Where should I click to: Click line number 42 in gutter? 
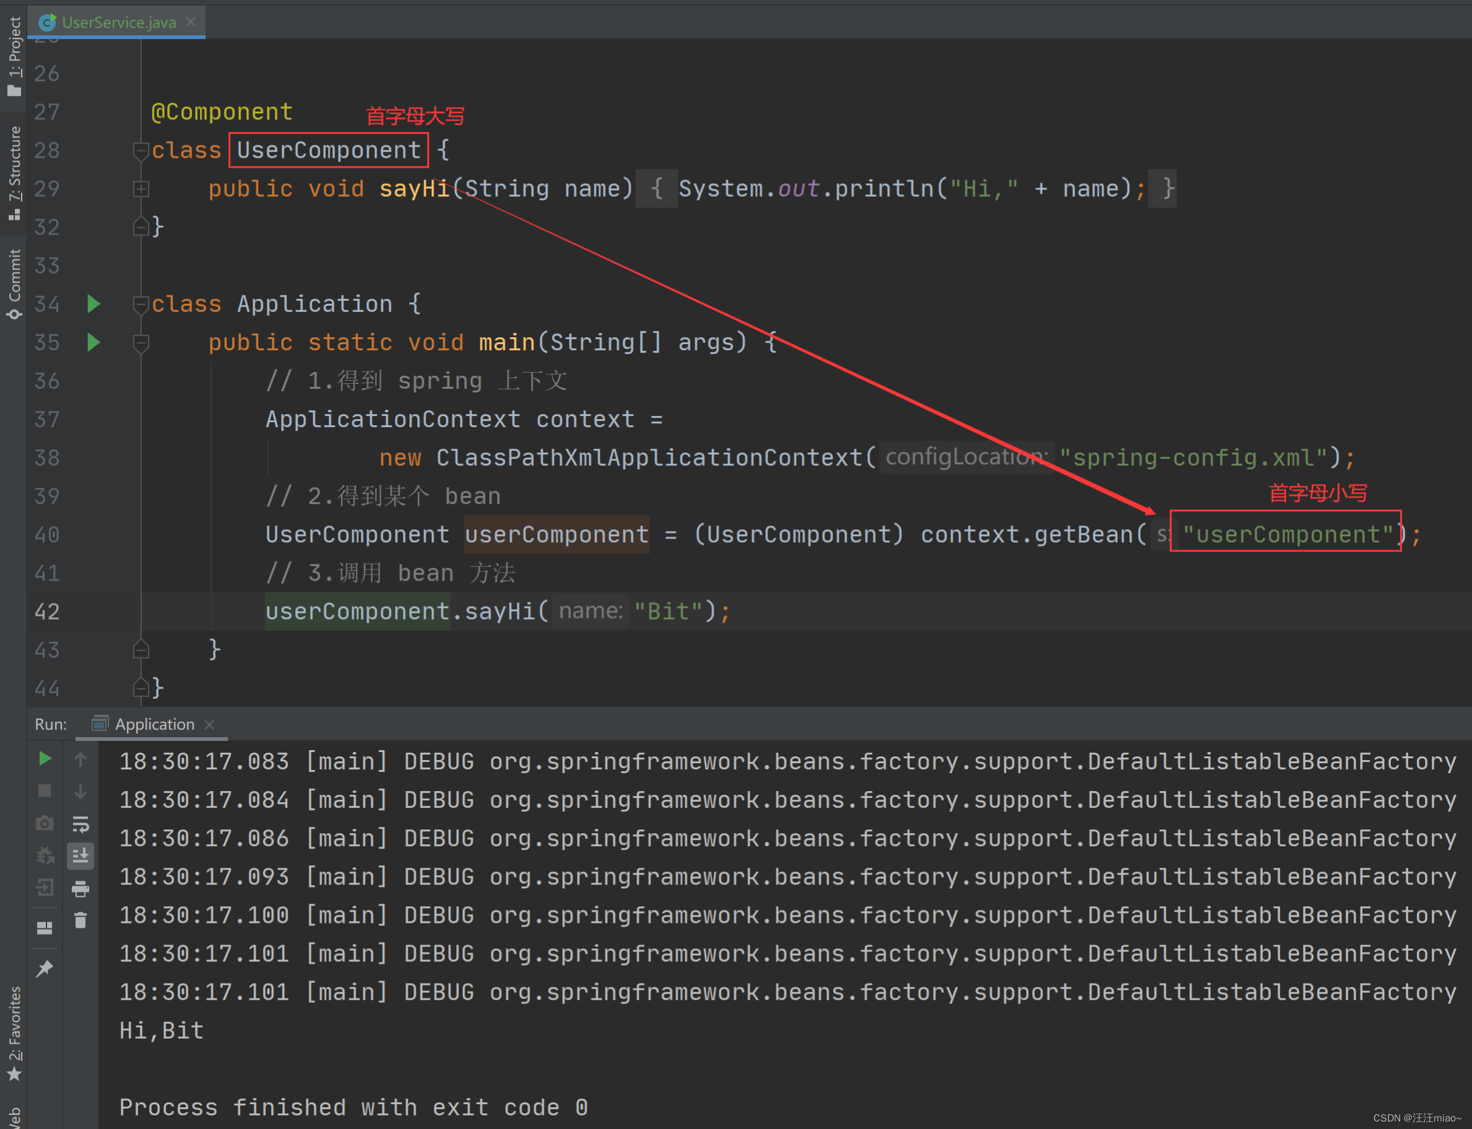(46, 612)
